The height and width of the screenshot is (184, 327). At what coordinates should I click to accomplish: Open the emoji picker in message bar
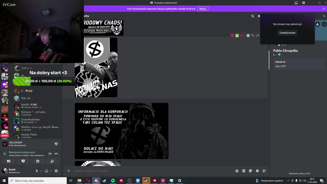point(257,171)
